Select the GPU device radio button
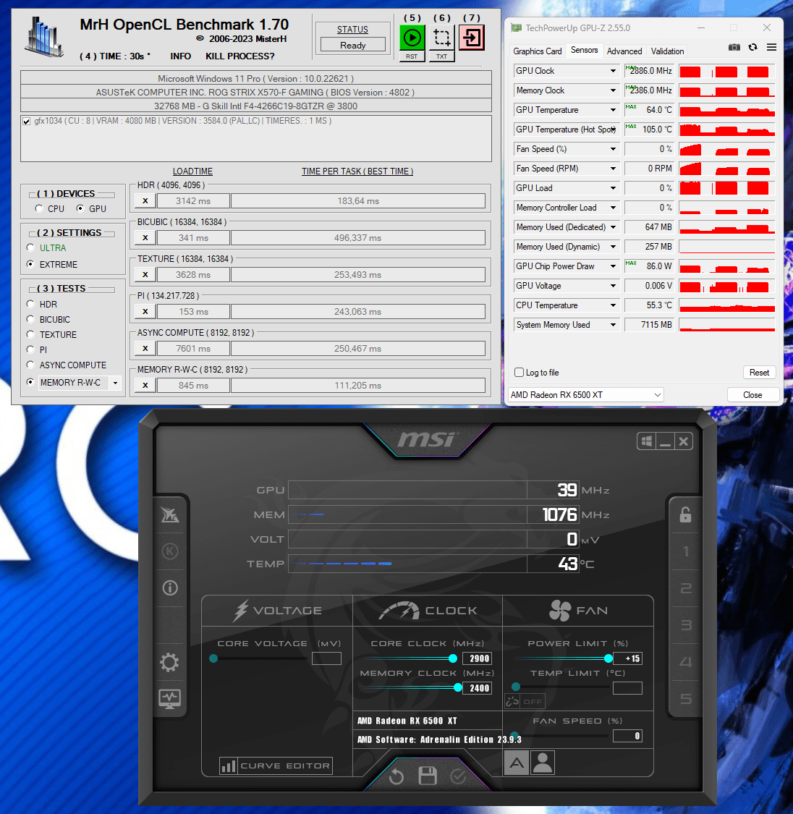793x814 pixels. pyautogui.click(x=80, y=208)
